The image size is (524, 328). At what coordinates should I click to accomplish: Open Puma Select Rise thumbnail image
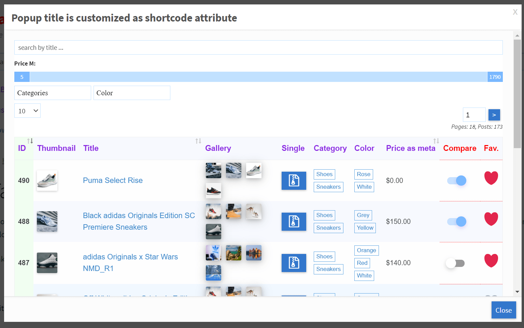47,181
